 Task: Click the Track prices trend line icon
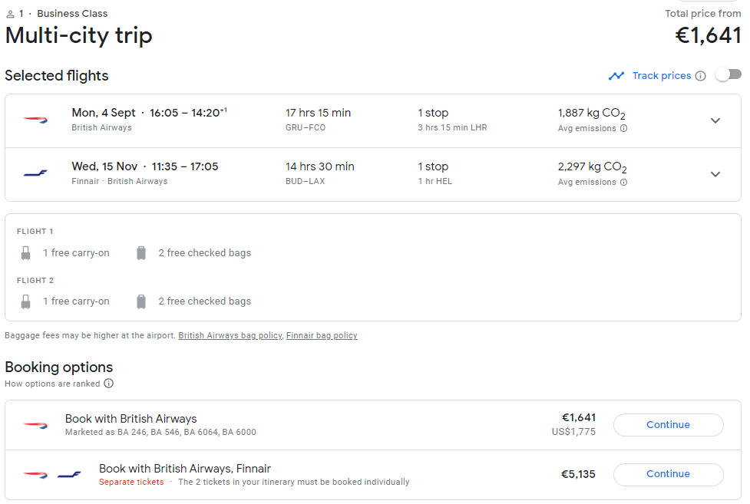[x=616, y=75]
